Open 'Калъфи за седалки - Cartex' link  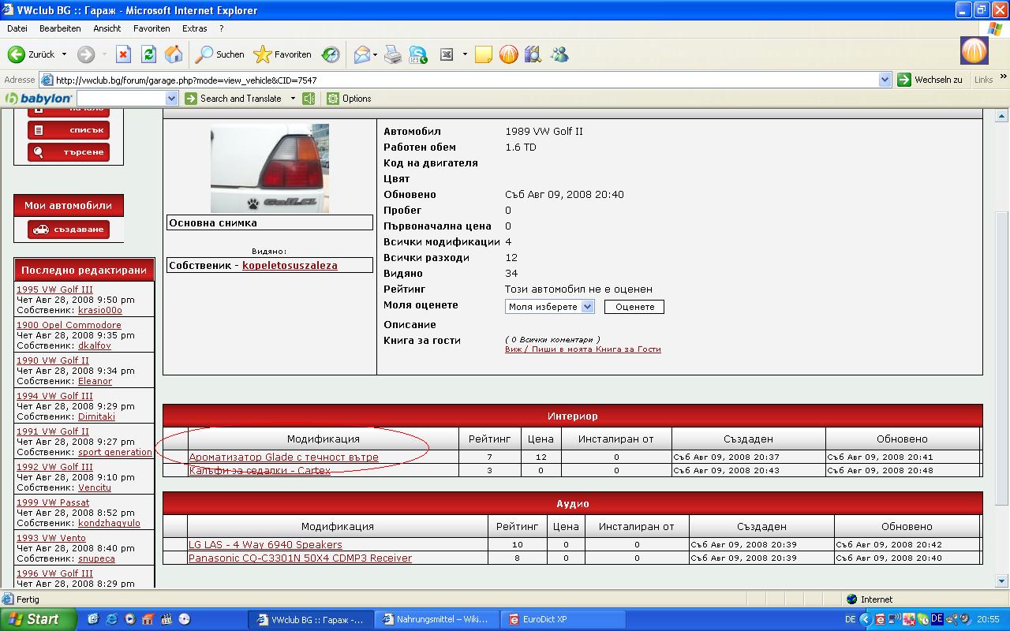[260, 471]
